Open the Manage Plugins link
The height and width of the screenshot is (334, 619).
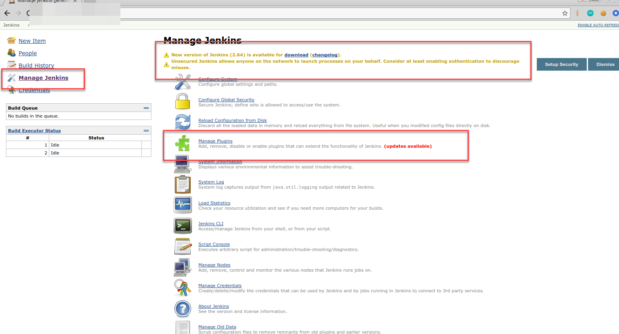coord(215,141)
